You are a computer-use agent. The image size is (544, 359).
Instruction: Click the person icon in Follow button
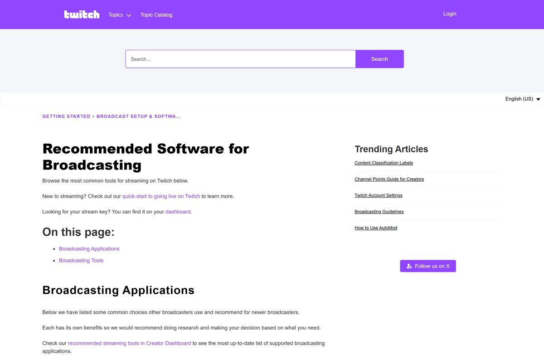point(409,266)
